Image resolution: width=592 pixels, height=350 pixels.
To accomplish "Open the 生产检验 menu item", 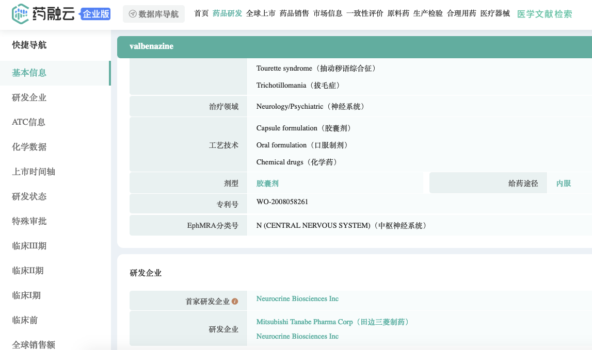I will tap(428, 13).
